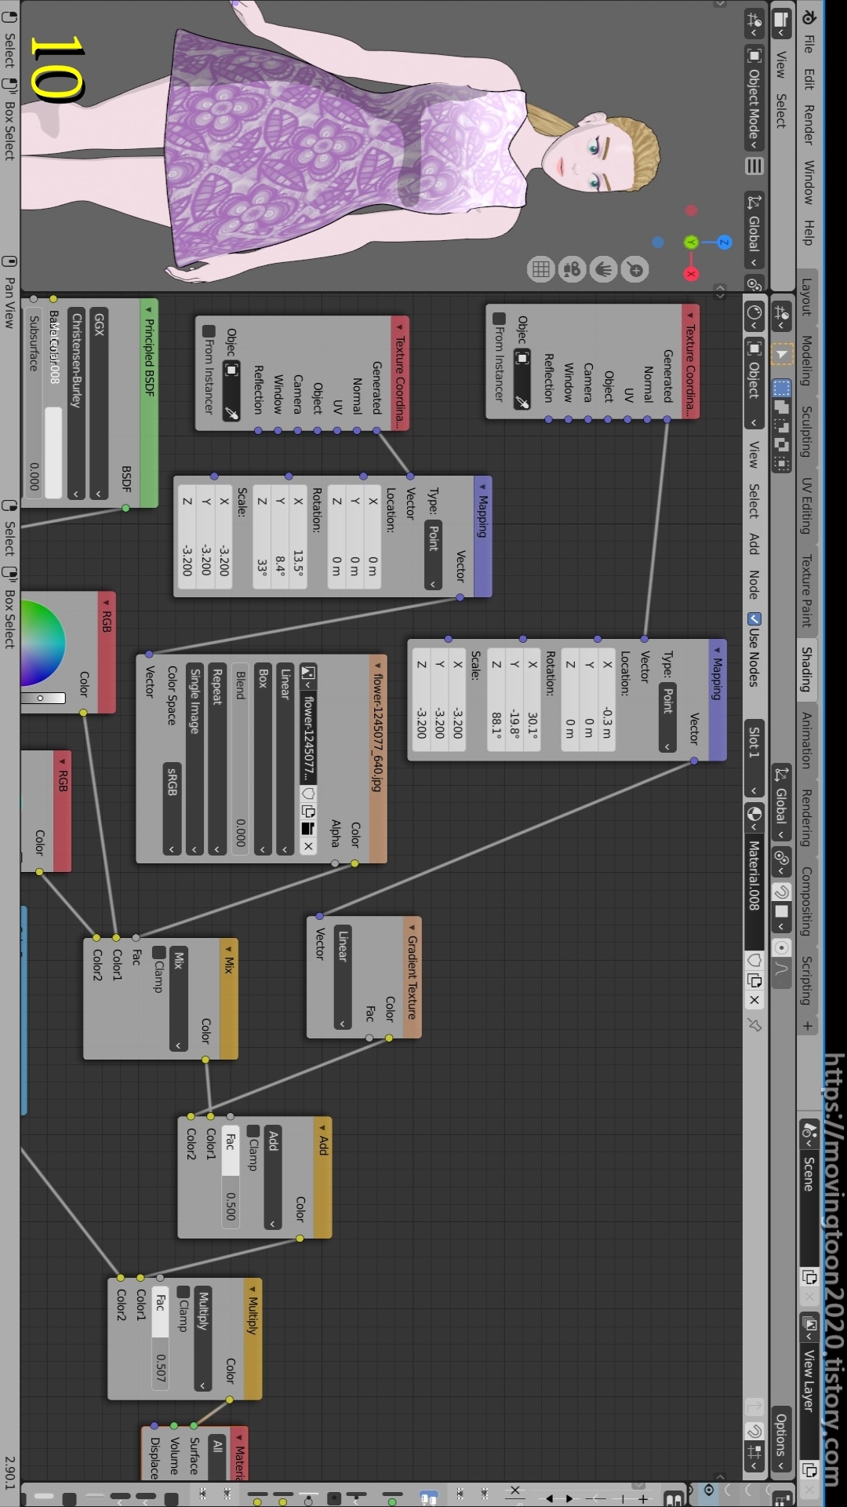The height and width of the screenshot is (1507, 847).
Task: Open the Render menu
Action: tap(809, 125)
